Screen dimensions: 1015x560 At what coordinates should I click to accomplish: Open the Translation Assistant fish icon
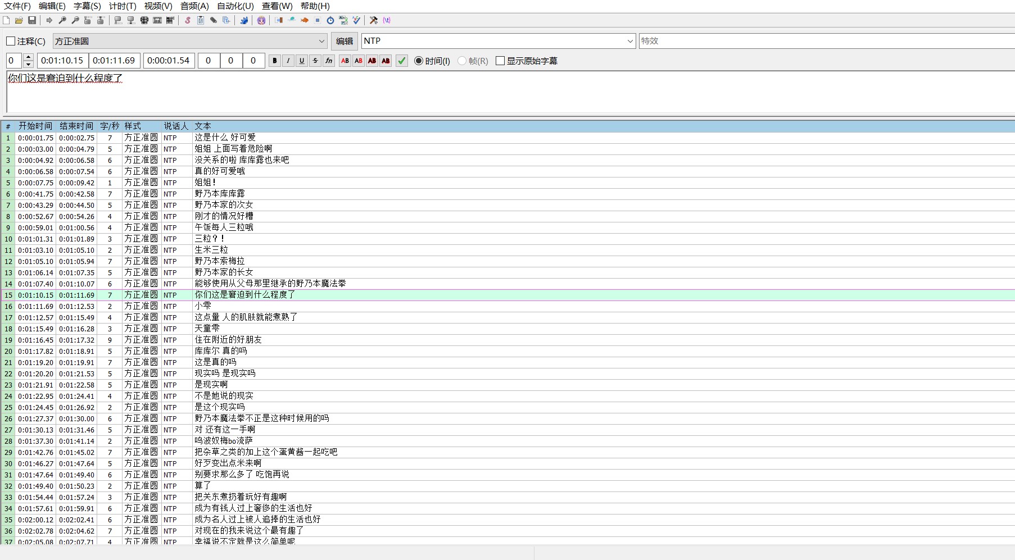pos(305,20)
